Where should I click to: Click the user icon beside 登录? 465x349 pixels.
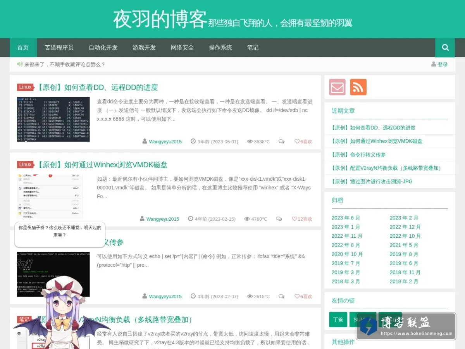tap(434, 64)
